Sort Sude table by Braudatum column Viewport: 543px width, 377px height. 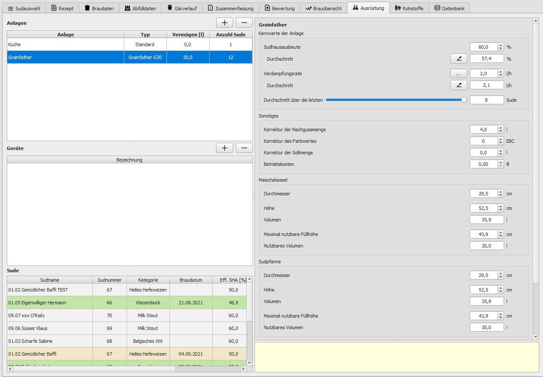click(x=191, y=280)
